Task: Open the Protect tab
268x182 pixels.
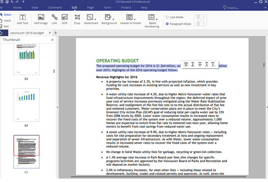Action: (x=126, y=8)
